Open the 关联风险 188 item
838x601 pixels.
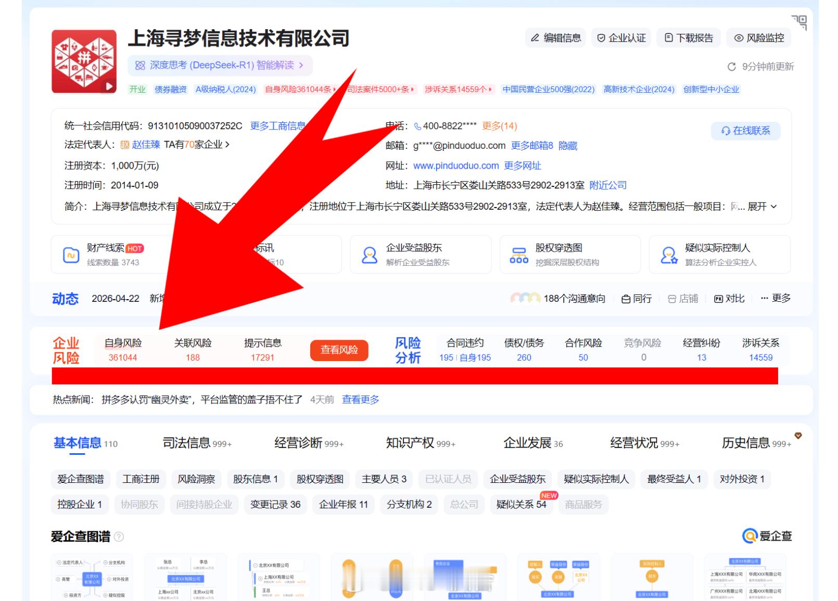[193, 350]
